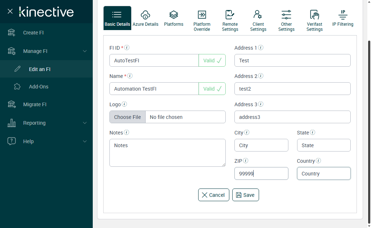Viewport: 371px width, 228px height.
Task: Open the Platforms tab
Action: (174, 18)
